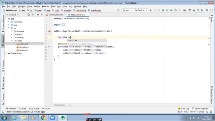Open Android view selector dropdown

click(x=12, y=15)
